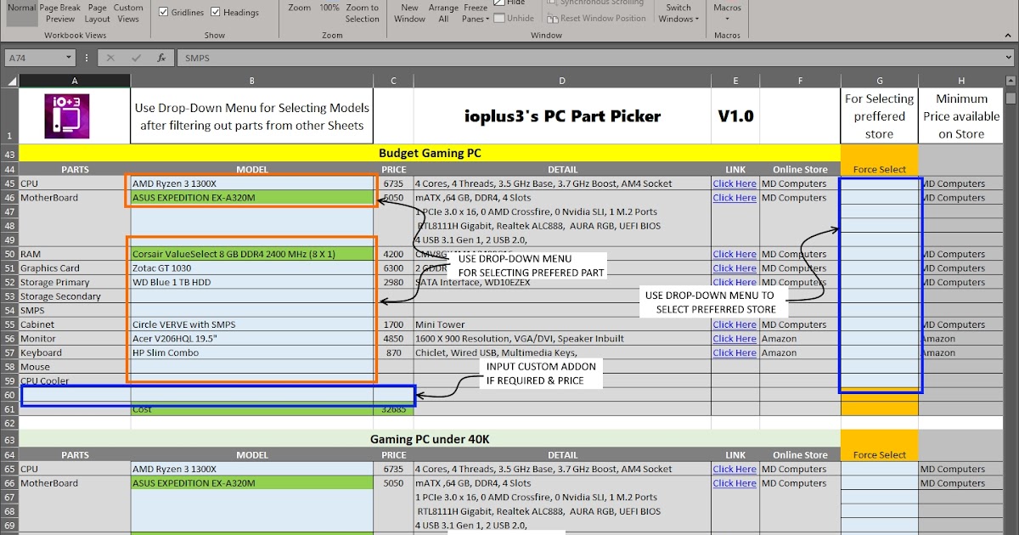The height and width of the screenshot is (535, 1019).
Task: Click Here link for AMD Ryzen 3 CPU
Action: 733,183
